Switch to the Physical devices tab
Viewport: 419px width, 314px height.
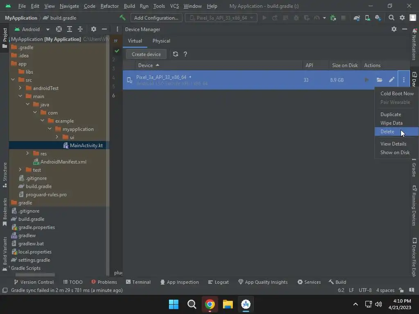click(x=161, y=41)
